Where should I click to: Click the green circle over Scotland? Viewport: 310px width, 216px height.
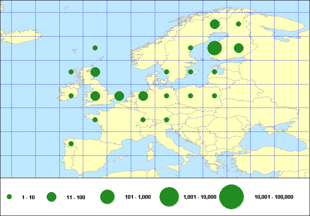pyautogui.click(x=95, y=72)
